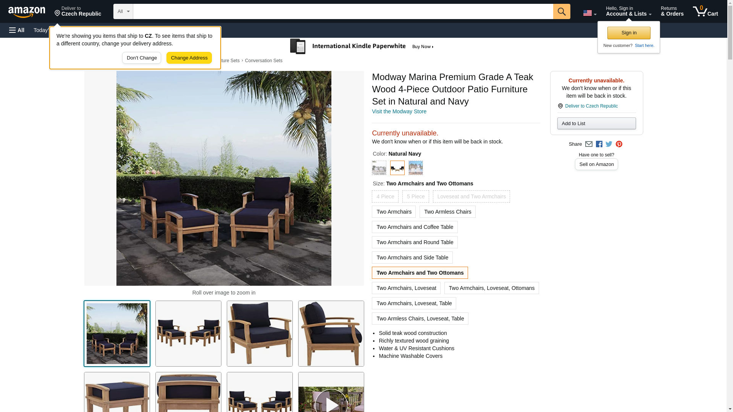Select the Two Armchairs size option
Image resolution: width=733 pixels, height=412 pixels.
point(394,212)
